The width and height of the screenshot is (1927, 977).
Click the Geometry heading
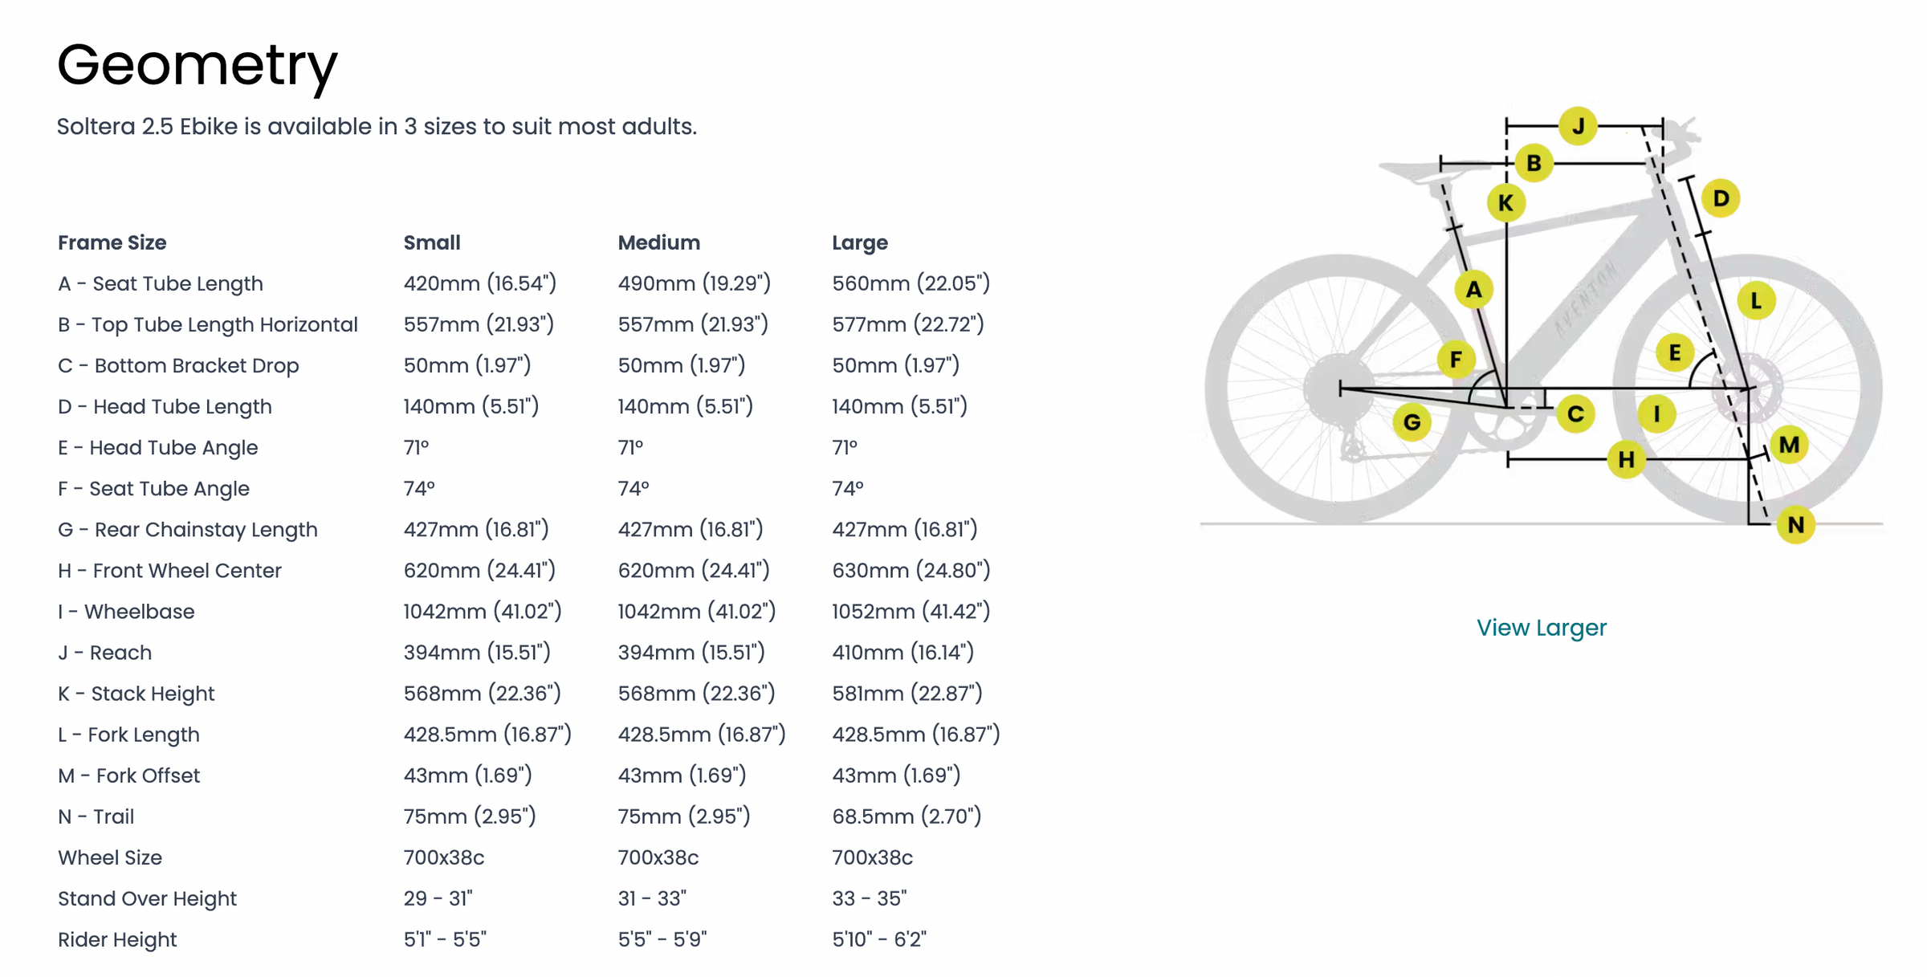click(198, 64)
